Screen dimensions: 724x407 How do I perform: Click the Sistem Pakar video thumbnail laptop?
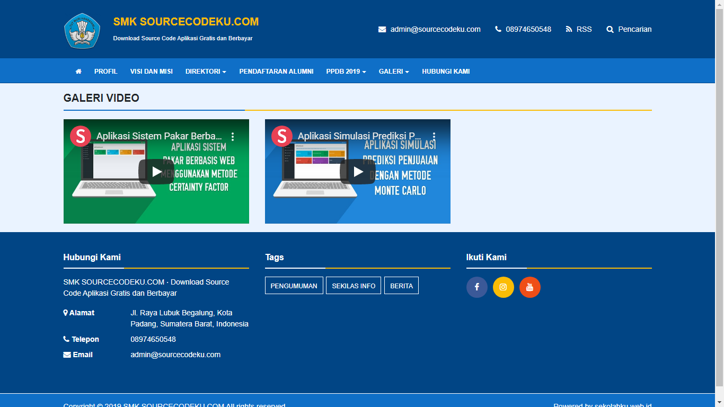pyautogui.click(x=114, y=169)
